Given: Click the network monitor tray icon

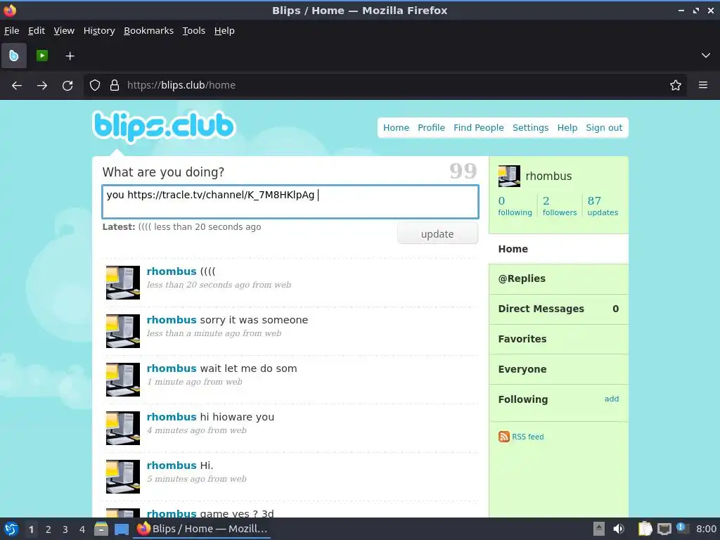Looking at the screenshot, I should (664, 529).
